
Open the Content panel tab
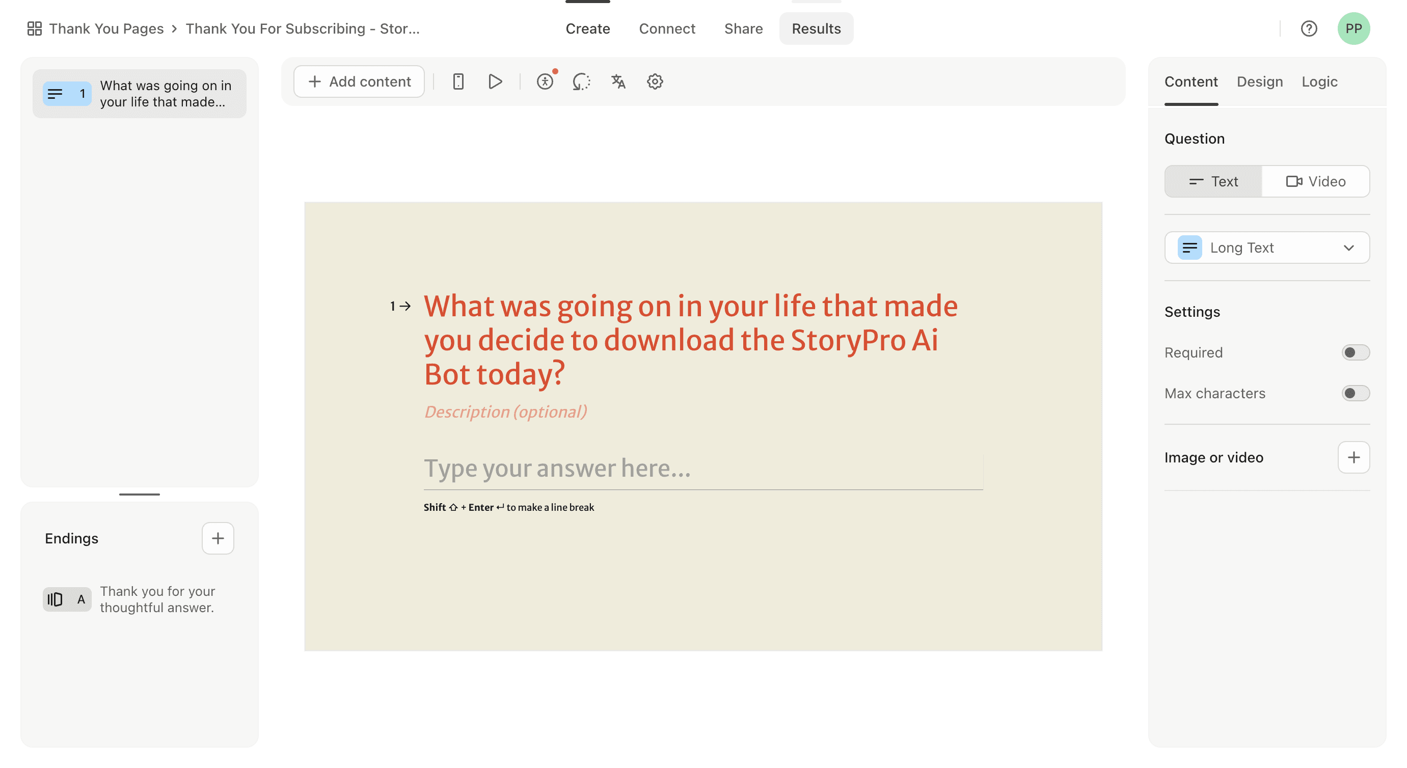(1190, 81)
